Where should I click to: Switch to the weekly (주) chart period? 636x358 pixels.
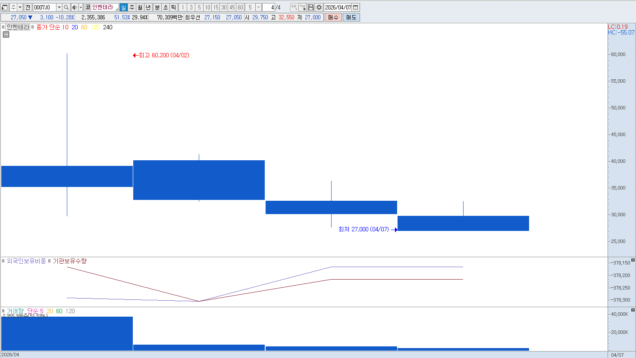click(132, 7)
